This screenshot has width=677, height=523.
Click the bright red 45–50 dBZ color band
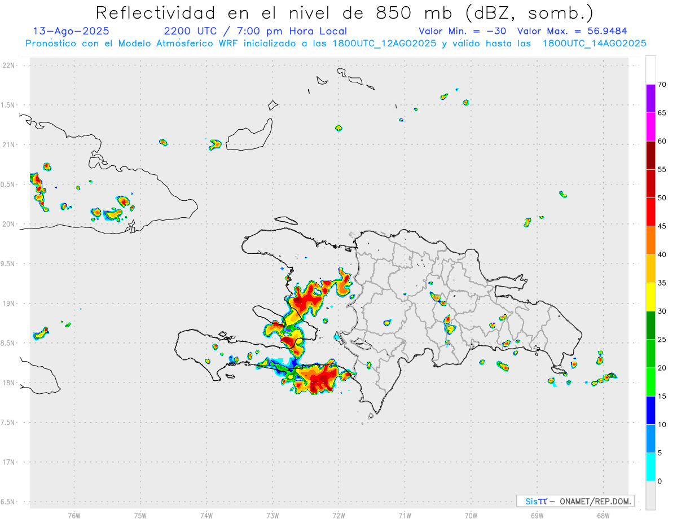(651, 212)
